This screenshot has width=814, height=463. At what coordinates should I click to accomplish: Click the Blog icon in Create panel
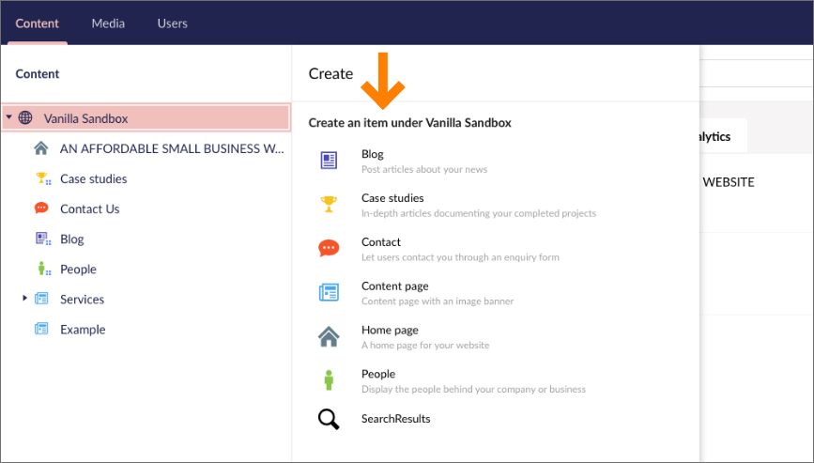tap(329, 161)
